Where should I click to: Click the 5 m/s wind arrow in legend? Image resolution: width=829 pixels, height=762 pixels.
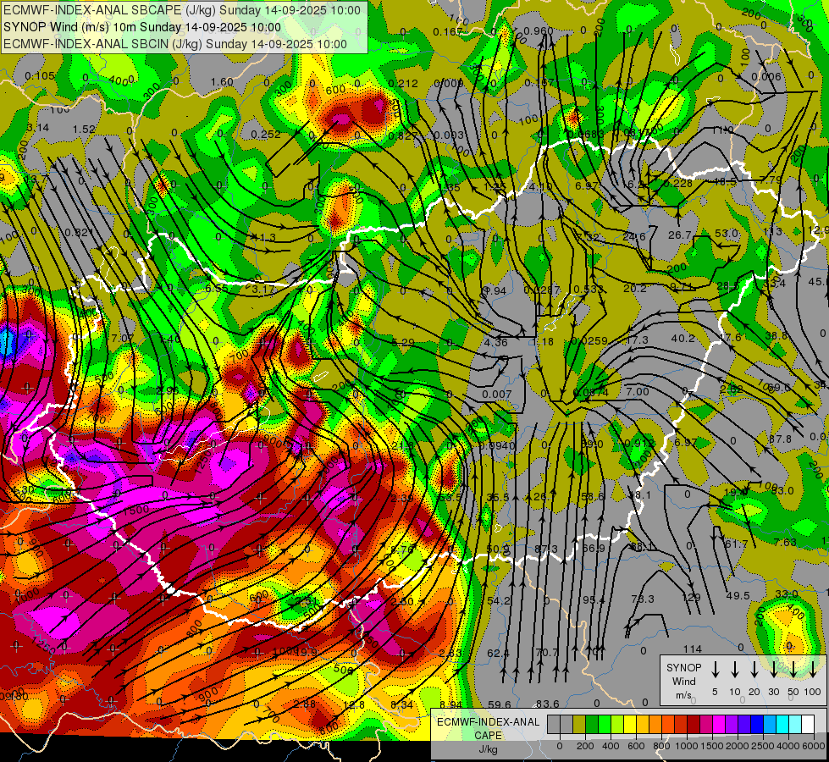click(715, 670)
